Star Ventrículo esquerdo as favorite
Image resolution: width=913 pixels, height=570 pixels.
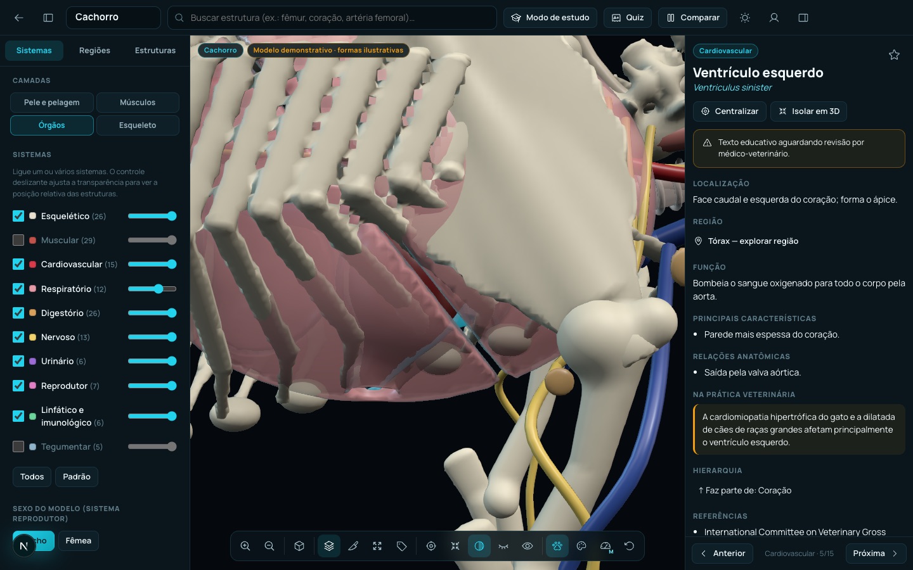(x=894, y=55)
